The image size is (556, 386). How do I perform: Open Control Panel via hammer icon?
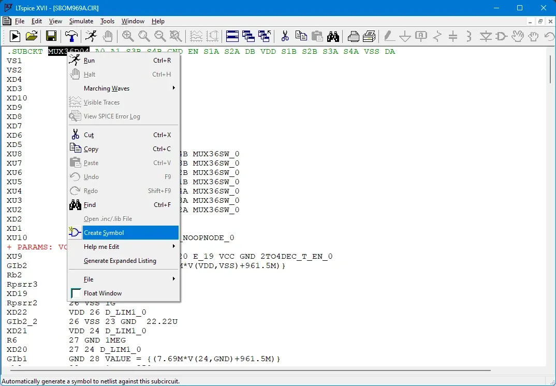pos(71,36)
